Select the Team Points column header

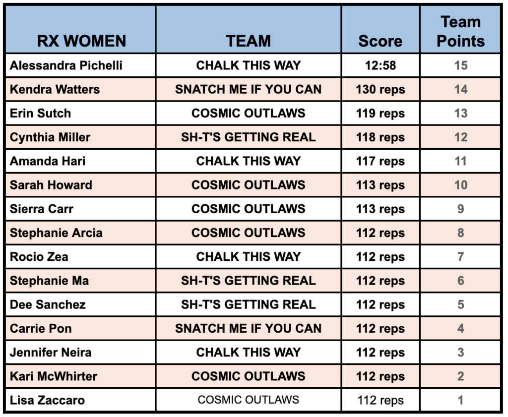pyautogui.click(x=460, y=31)
